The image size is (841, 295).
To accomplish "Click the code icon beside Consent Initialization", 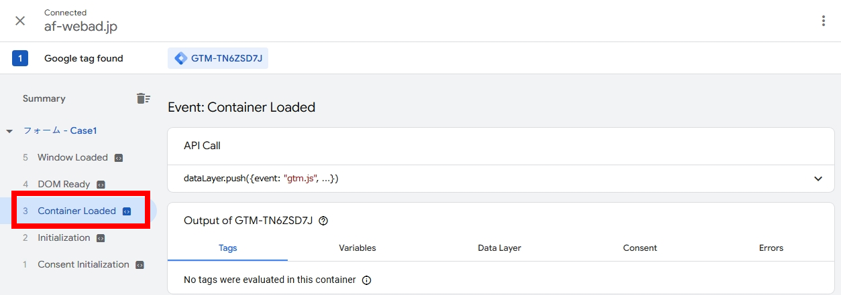I will [x=139, y=265].
